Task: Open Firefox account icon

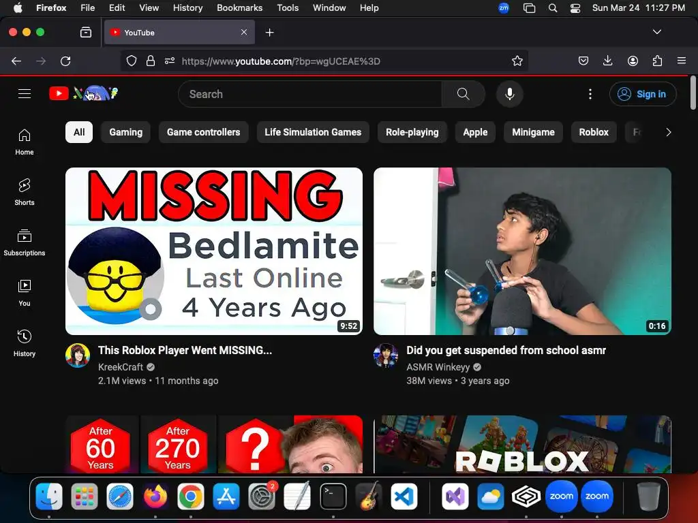Action: pyautogui.click(x=633, y=61)
